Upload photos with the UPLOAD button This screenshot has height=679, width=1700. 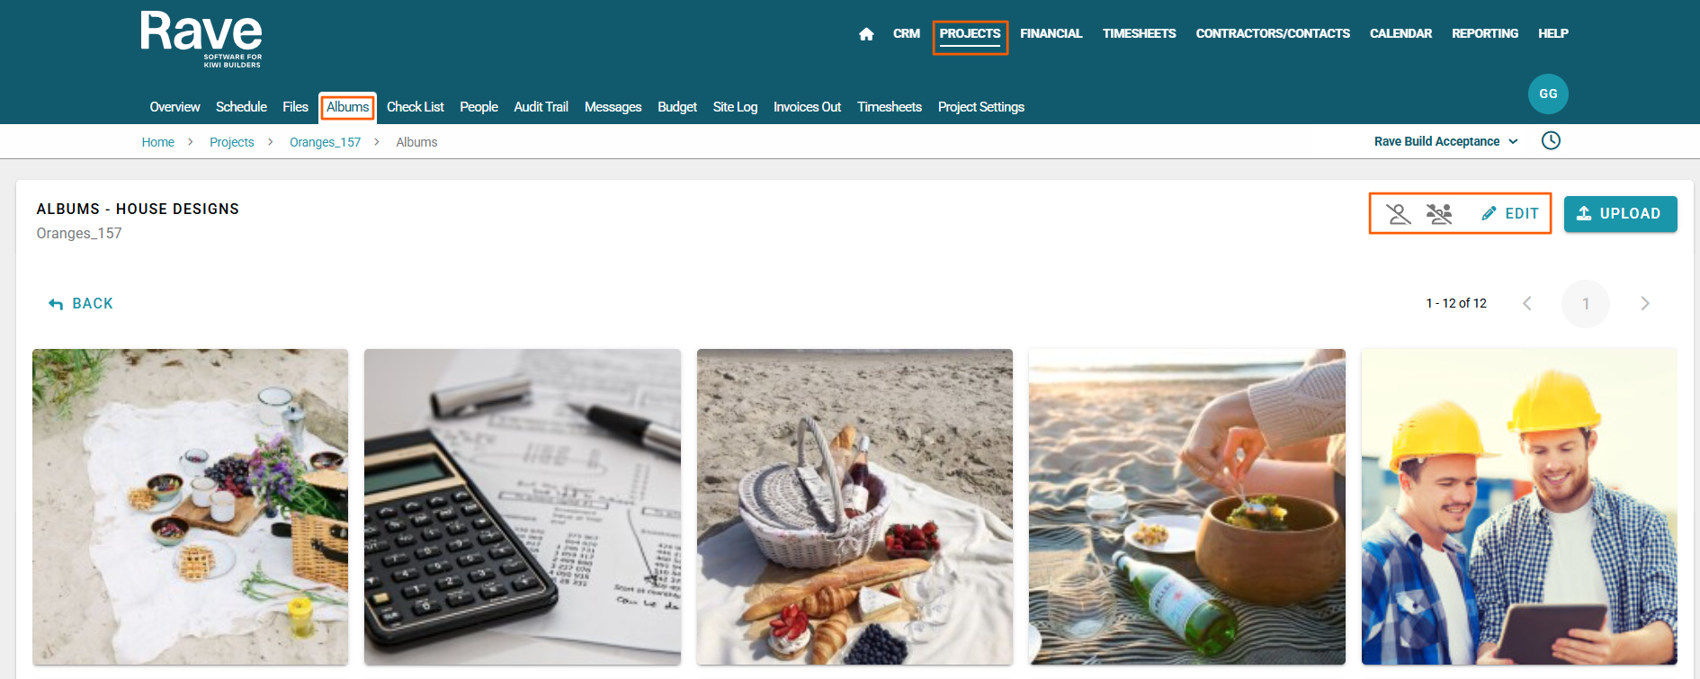[1620, 214]
